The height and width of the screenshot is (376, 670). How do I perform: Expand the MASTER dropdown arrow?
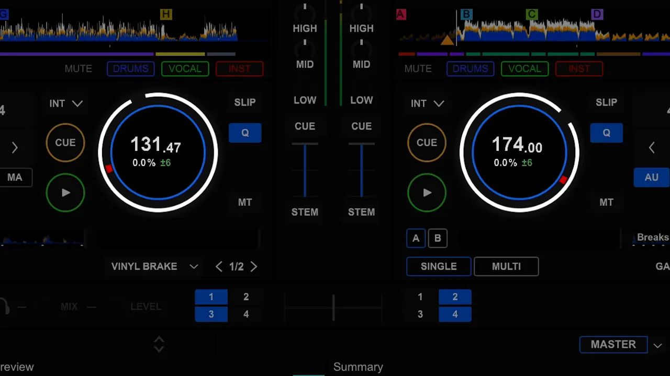click(657, 345)
